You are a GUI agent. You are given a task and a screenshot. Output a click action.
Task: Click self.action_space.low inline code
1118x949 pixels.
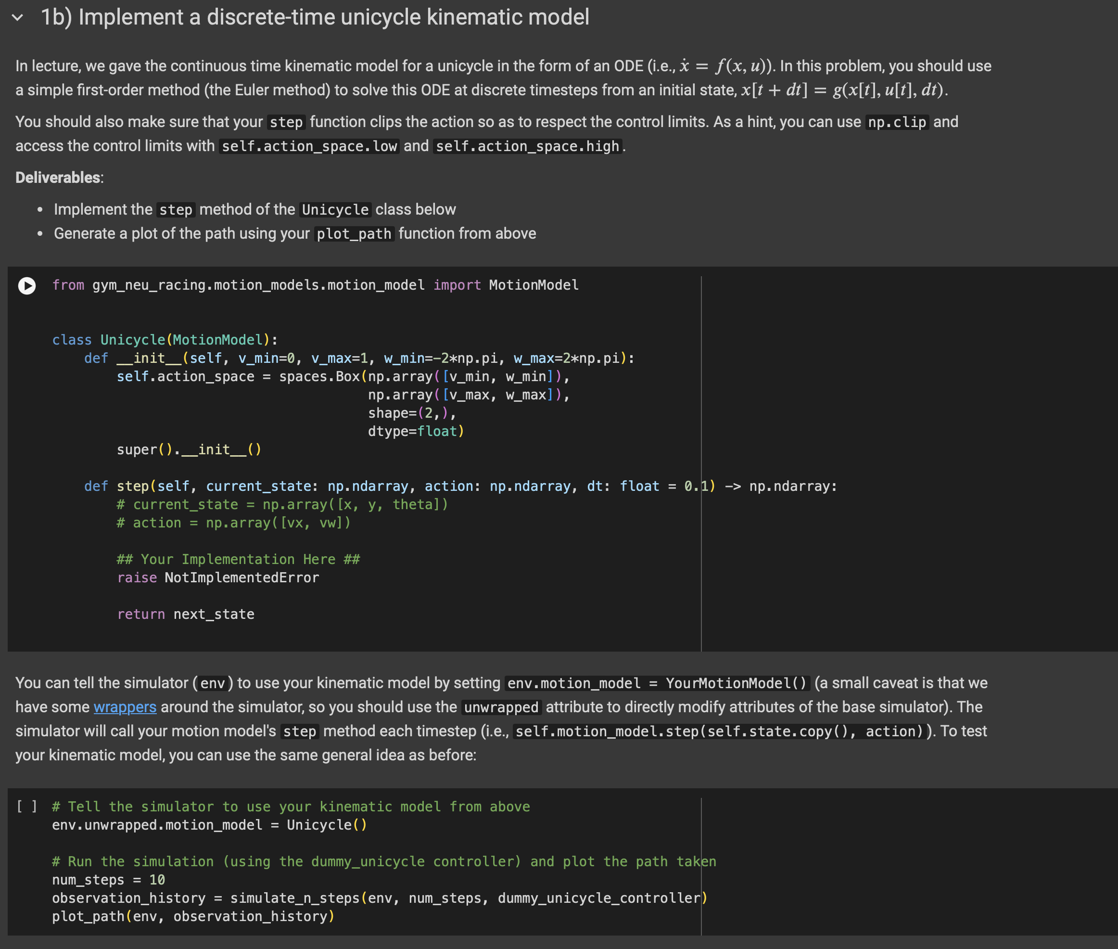(x=309, y=146)
